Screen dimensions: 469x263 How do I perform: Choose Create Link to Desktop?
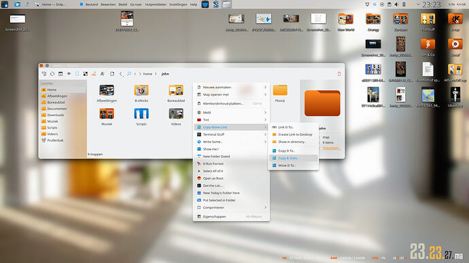(x=294, y=134)
